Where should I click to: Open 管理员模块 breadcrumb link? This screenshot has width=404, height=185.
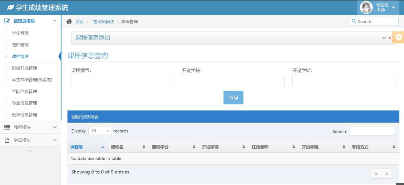point(104,22)
